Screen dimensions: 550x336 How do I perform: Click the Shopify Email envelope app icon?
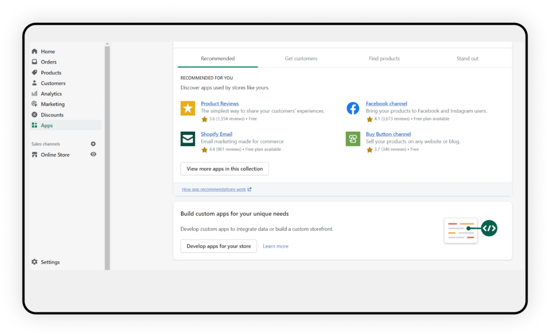click(187, 138)
